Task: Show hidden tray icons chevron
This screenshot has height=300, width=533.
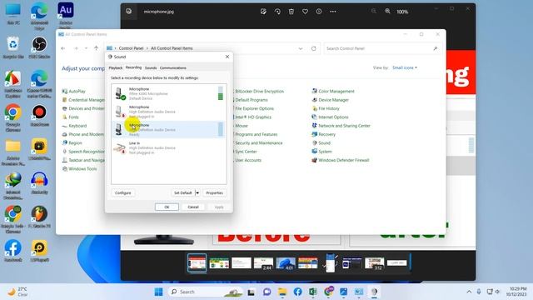Action: [x=469, y=292]
